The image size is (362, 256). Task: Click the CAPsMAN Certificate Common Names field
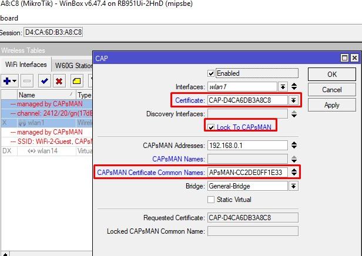[x=247, y=172]
